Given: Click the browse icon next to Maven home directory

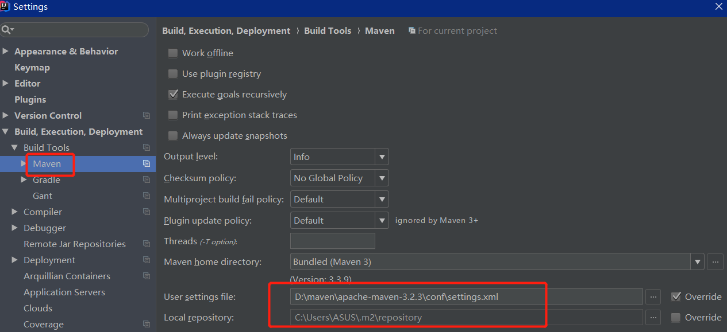Looking at the screenshot, I should 715,261.
